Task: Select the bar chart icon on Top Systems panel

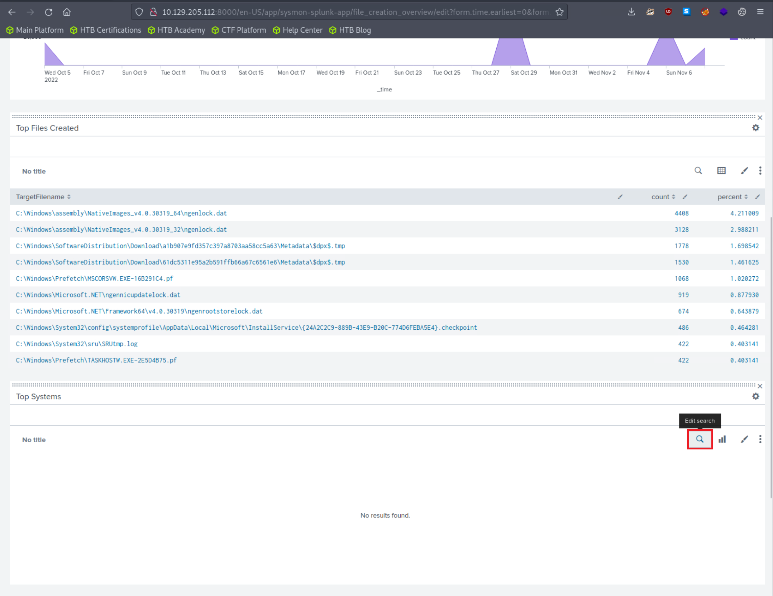Action: click(x=722, y=439)
